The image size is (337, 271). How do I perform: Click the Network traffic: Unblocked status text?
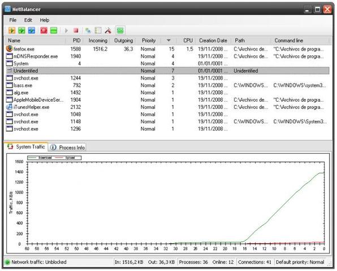[39, 262]
